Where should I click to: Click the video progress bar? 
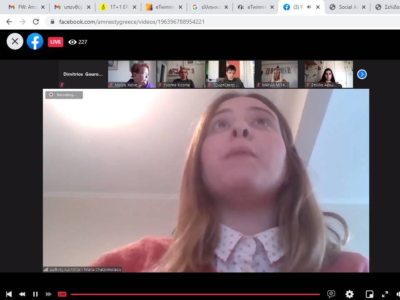[x=195, y=294]
